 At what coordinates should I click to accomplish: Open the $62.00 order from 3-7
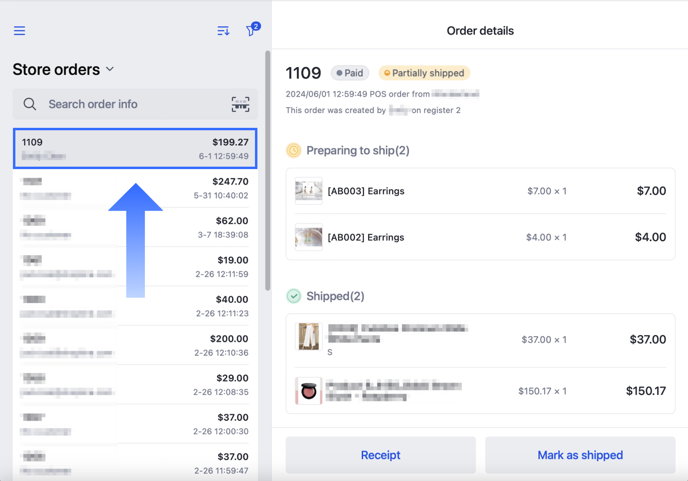click(x=135, y=227)
